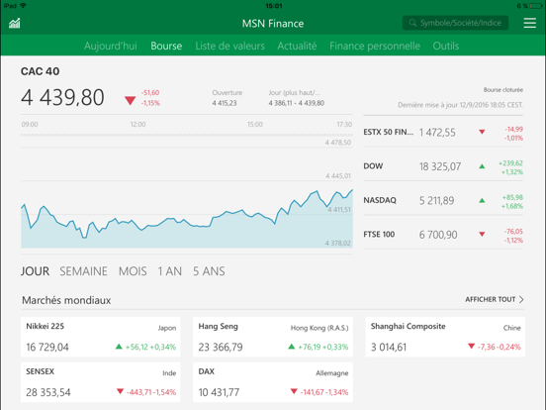Click the ESTX 50 red down arrow

pyautogui.click(x=482, y=132)
